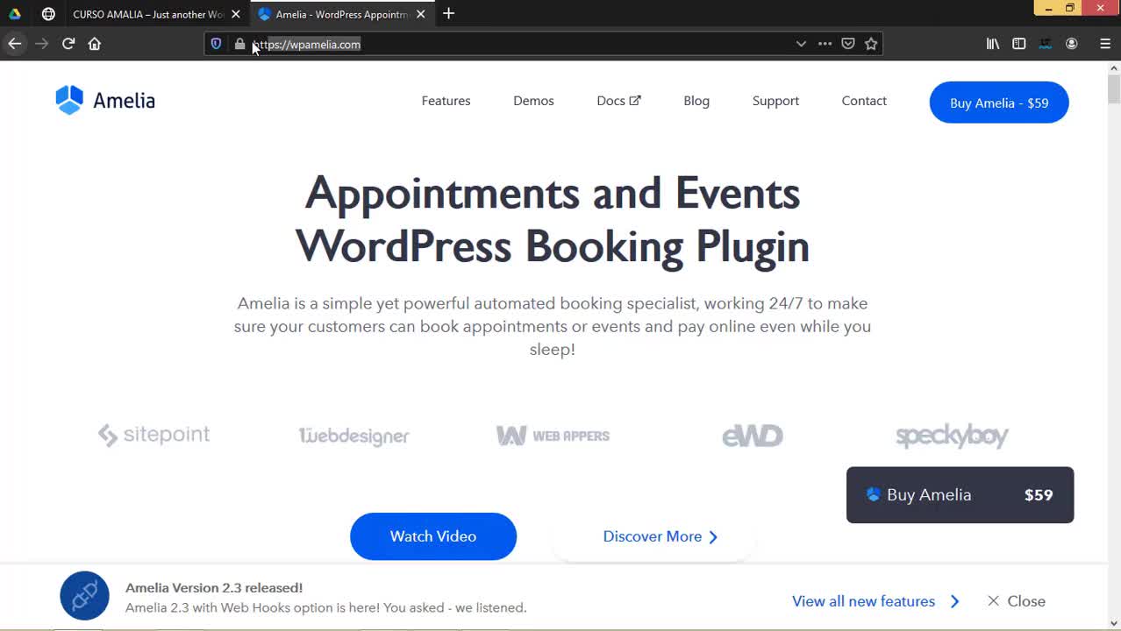Close the Amelia WordPress tab

(421, 14)
